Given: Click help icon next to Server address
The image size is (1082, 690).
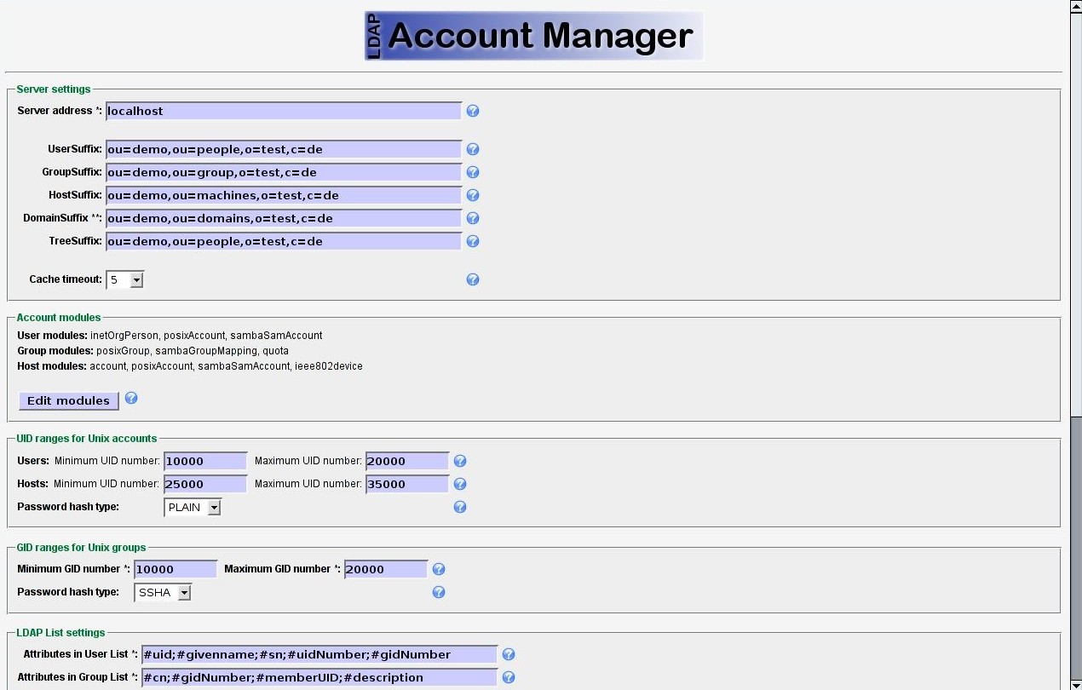Looking at the screenshot, I should click(x=473, y=111).
